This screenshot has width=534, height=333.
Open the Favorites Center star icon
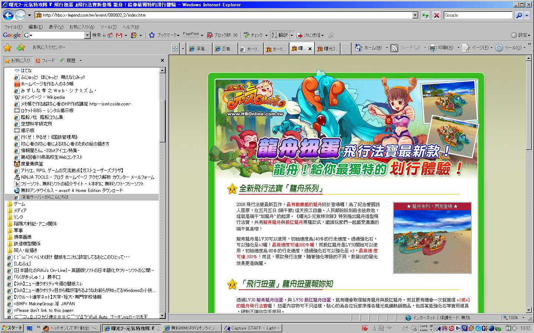pos(7,47)
